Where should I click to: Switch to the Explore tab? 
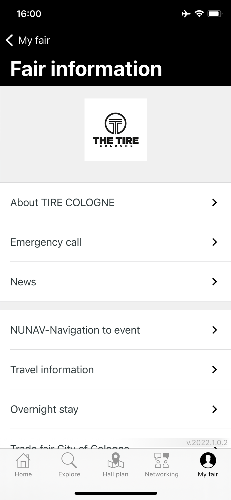[69, 466]
